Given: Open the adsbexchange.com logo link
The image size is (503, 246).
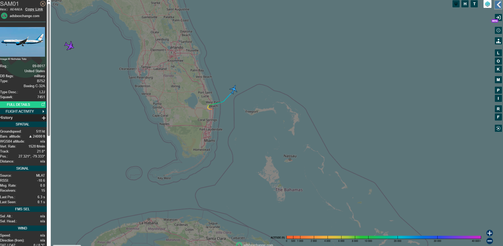Looking at the screenshot, I should 20,16.
